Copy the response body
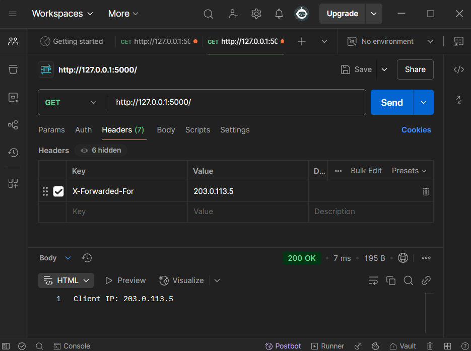The image size is (471, 351). tap(390, 280)
